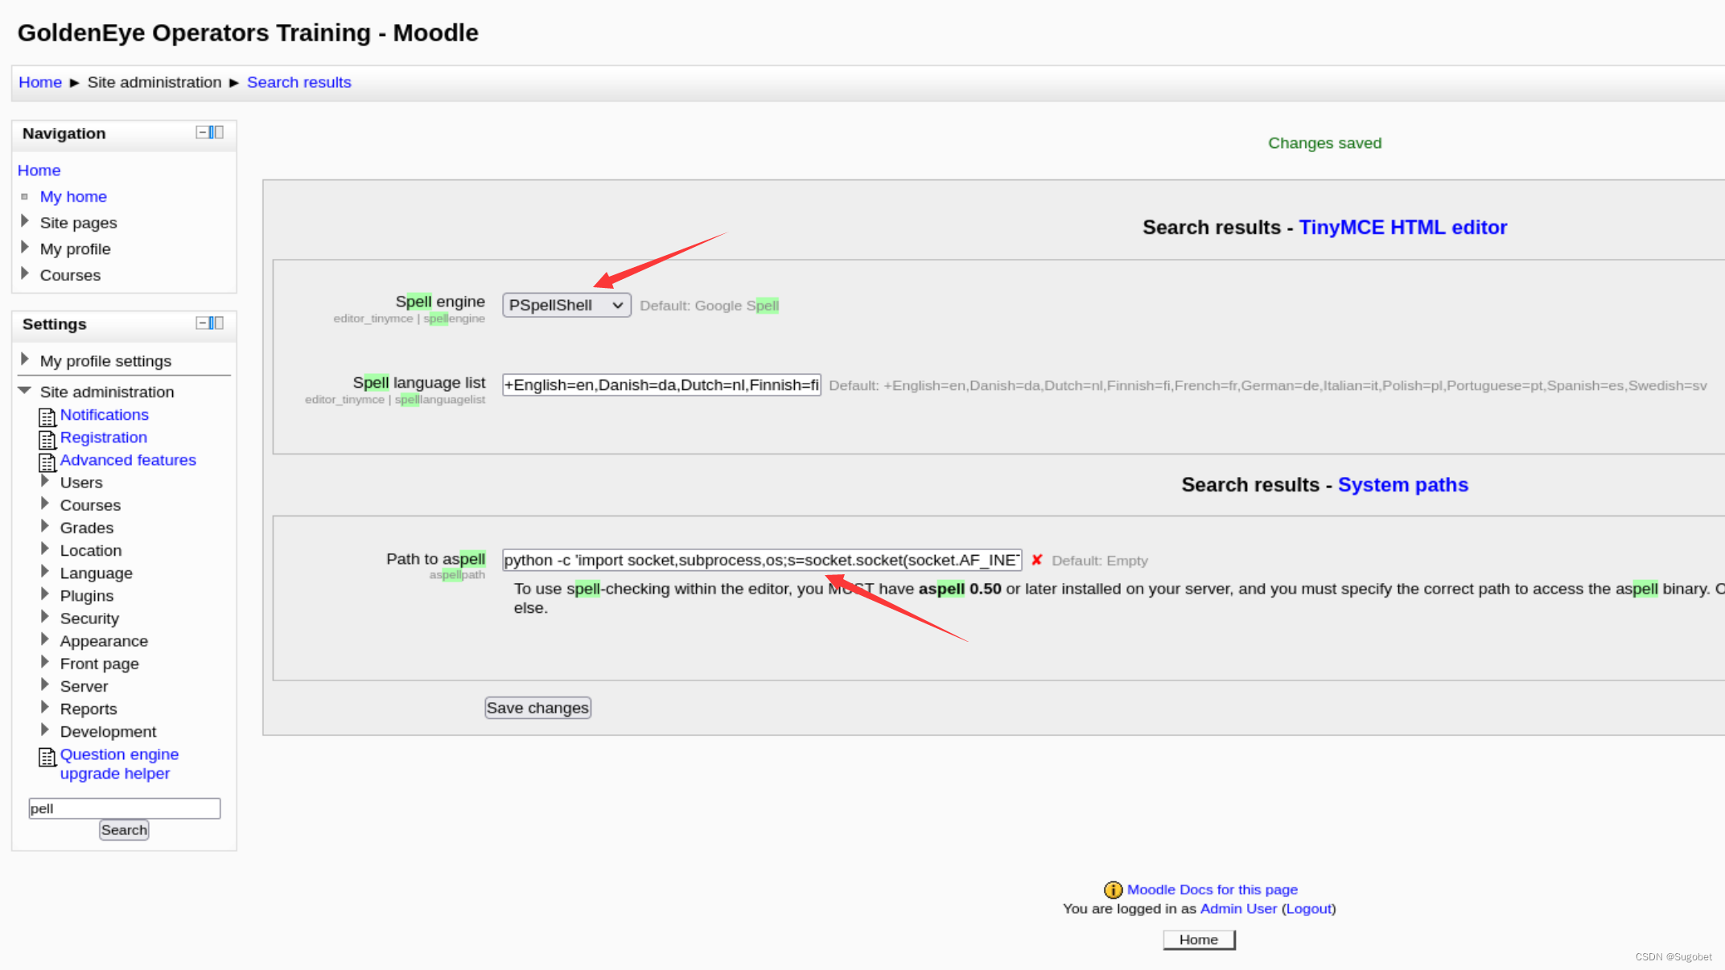Image resolution: width=1725 pixels, height=970 pixels.
Task: Open the Spell engine dropdown
Action: point(566,305)
